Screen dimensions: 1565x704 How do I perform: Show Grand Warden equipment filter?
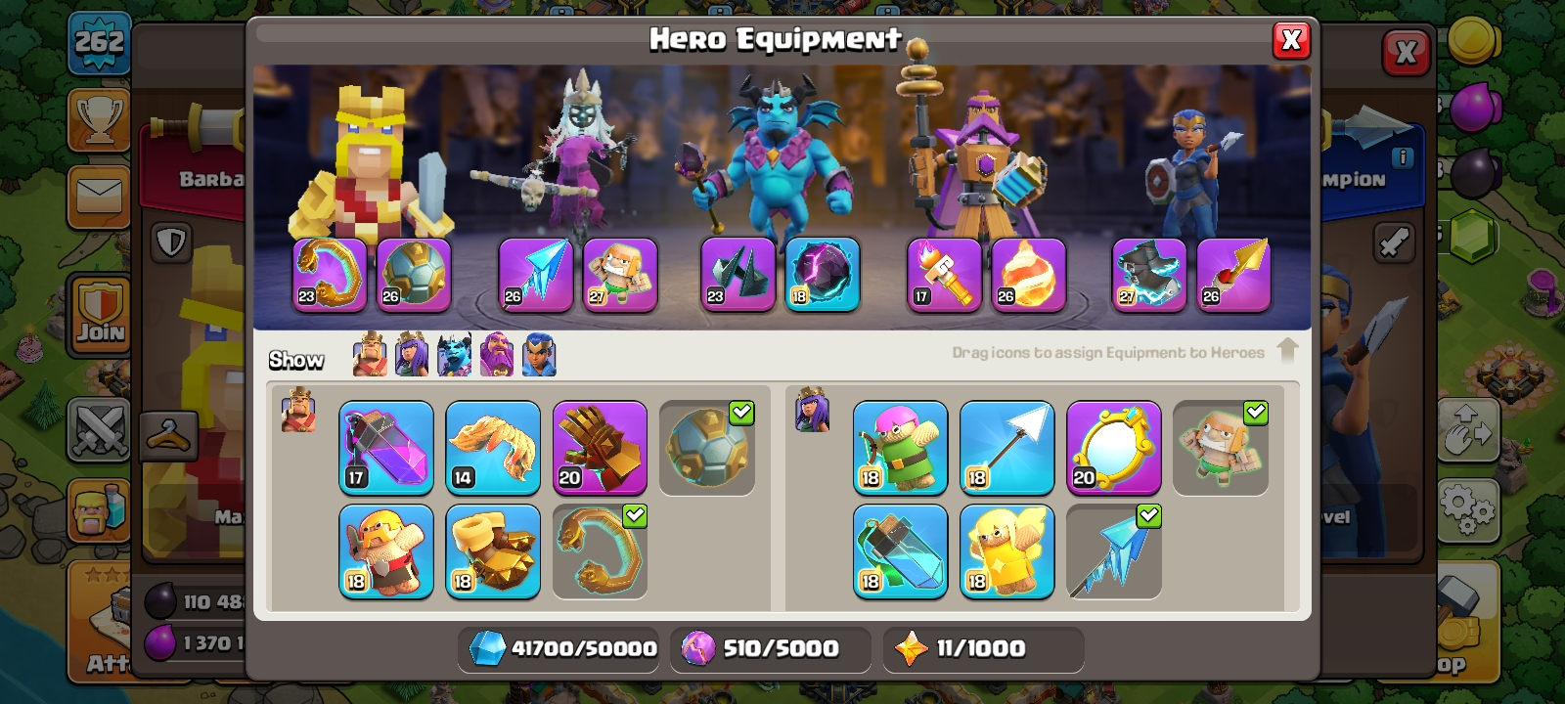(x=497, y=355)
